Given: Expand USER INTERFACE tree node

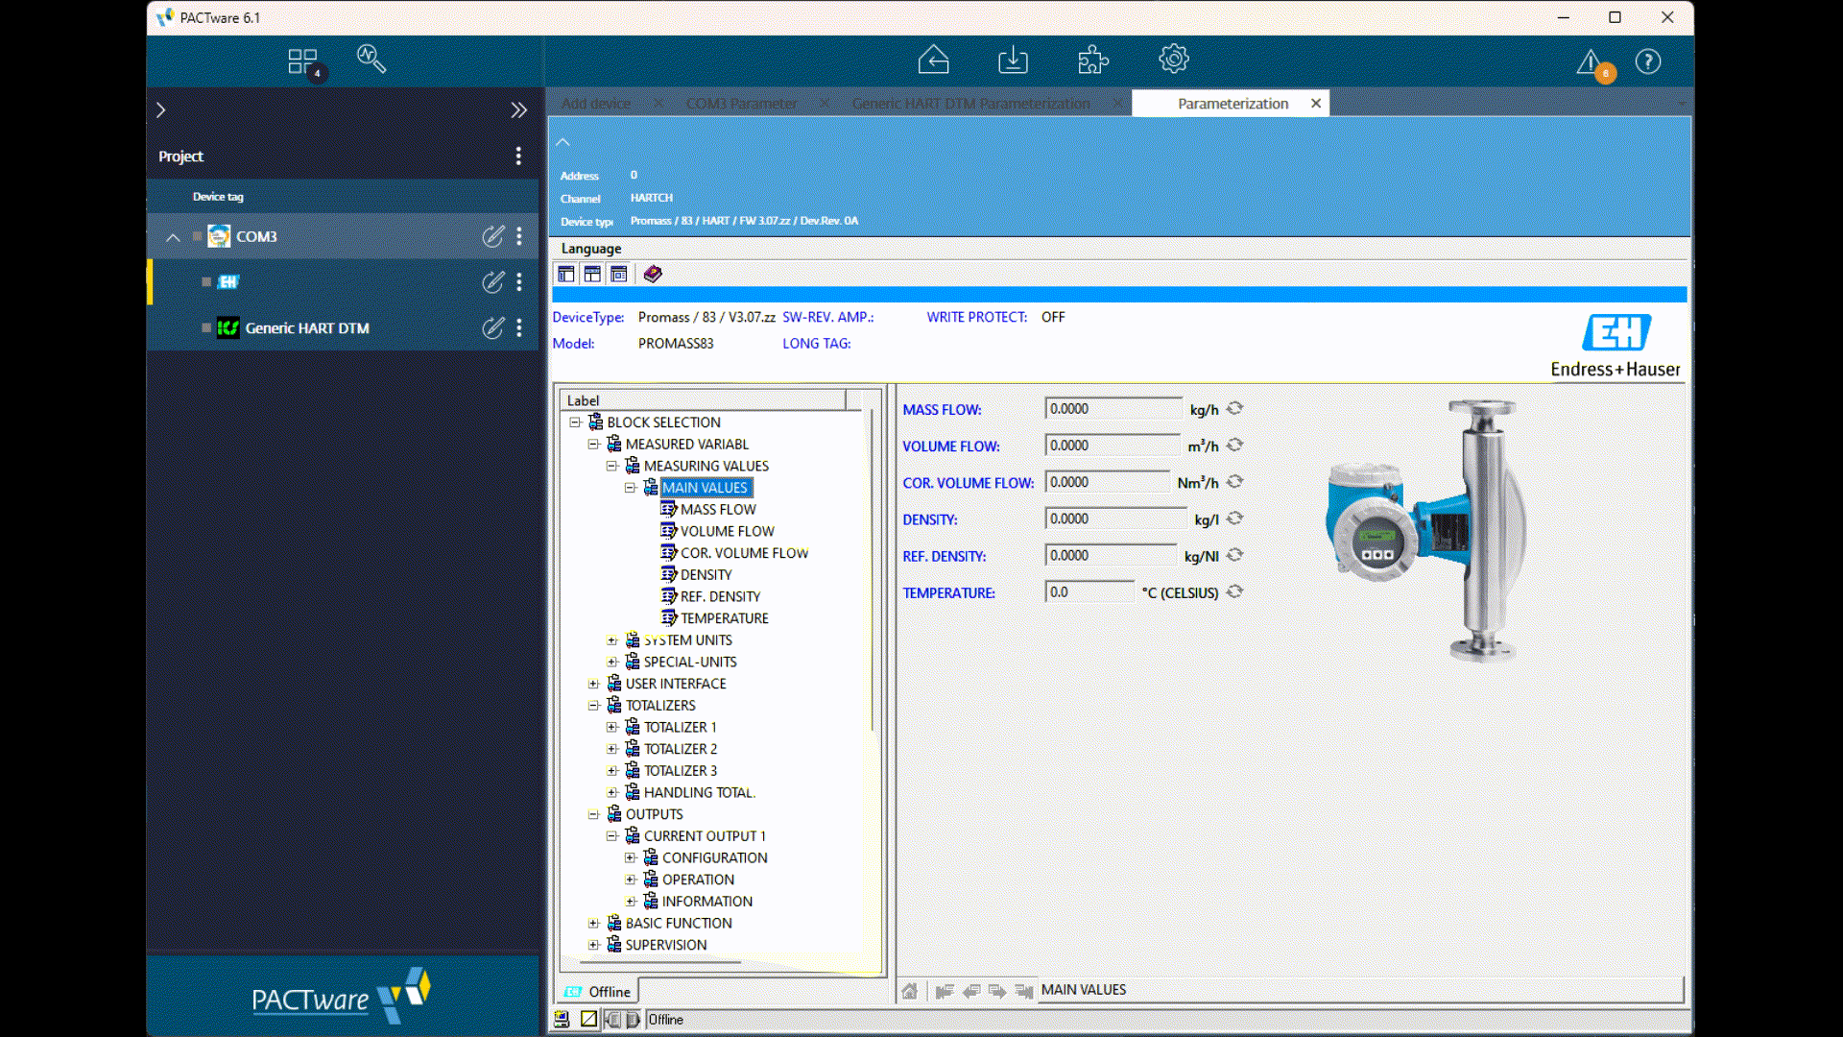Looking at the screenshot, I should click(593, 685).
